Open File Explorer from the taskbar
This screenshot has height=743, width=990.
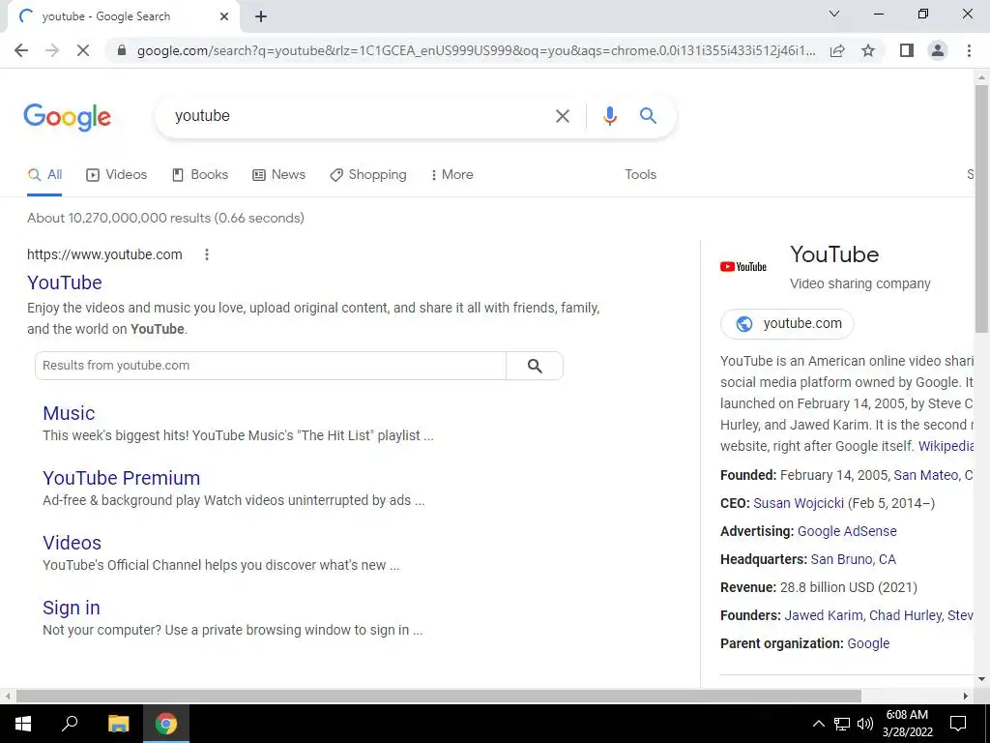pyautogui.click(x=118, y=724)
